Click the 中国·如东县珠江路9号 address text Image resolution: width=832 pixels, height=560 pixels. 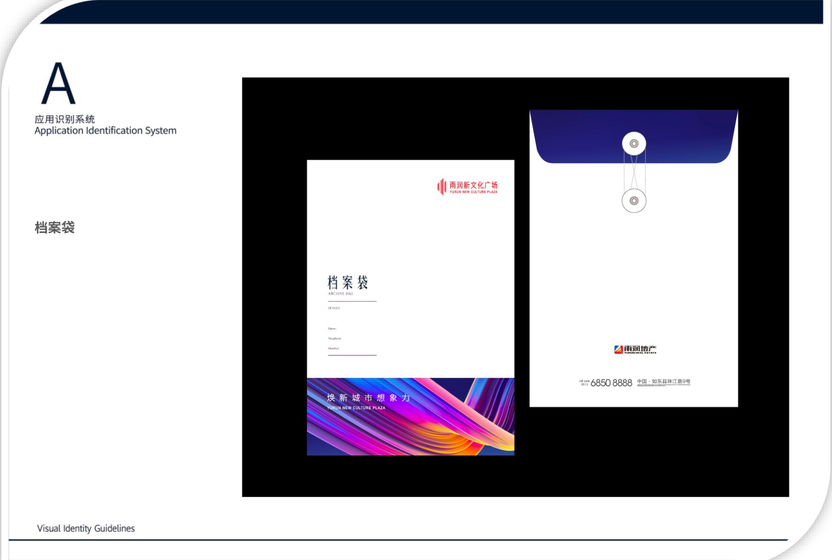click(x=664, y=381)
